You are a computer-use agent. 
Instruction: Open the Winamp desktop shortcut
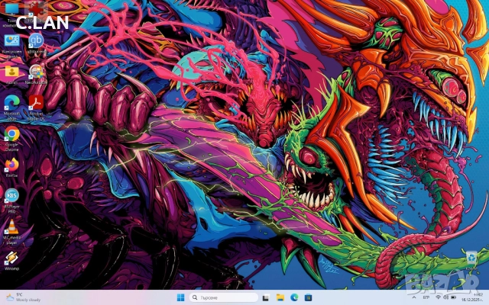[11, 257]
